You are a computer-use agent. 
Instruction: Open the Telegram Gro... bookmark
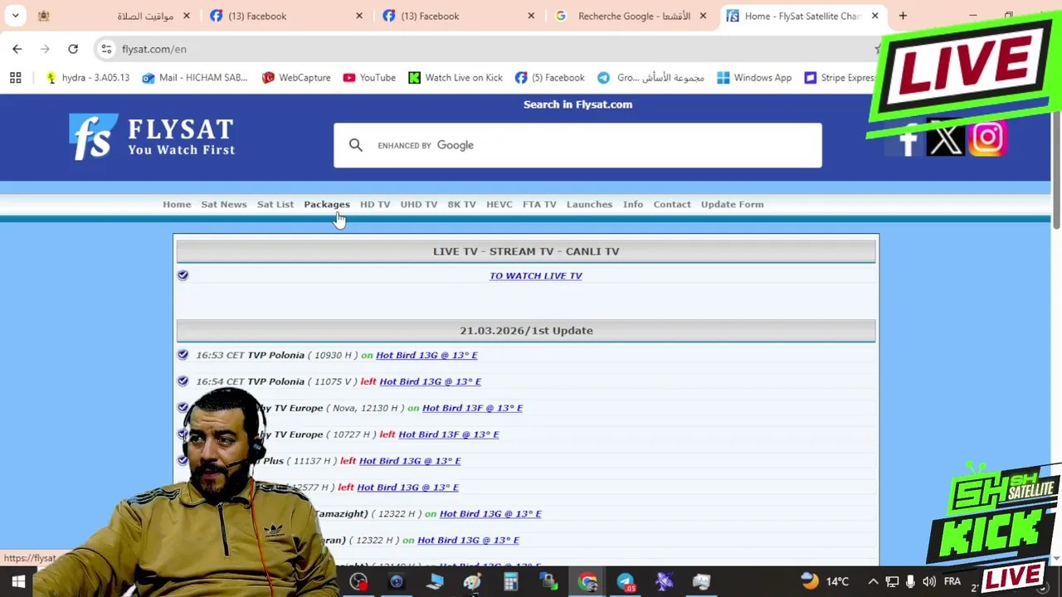point(650,78)
